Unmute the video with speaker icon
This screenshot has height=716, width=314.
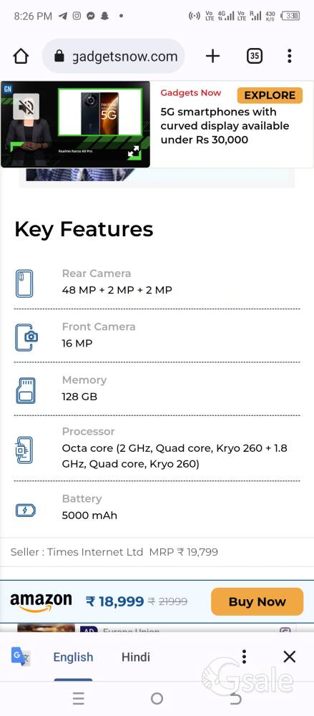point(26,107)
